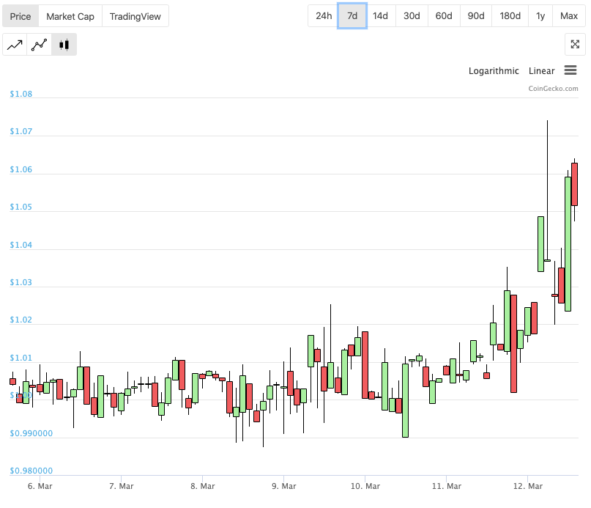Click the $1.08 axis label
Viewport: 591px width, 508px height.
coord(21,94)
